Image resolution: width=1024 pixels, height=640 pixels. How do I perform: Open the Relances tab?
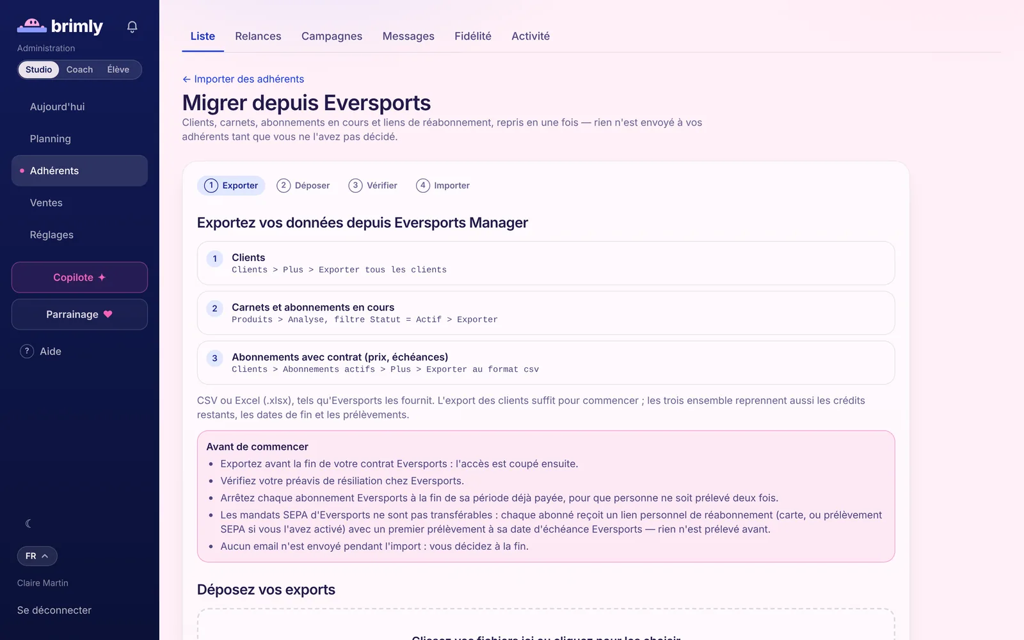(x=258, y=36)
